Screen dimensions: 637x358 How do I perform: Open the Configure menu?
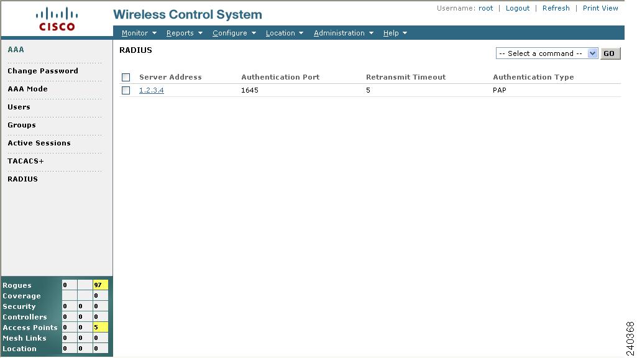[x=234, y=33]
